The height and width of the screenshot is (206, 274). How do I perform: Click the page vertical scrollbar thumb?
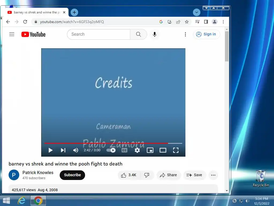tap(227, 46)
